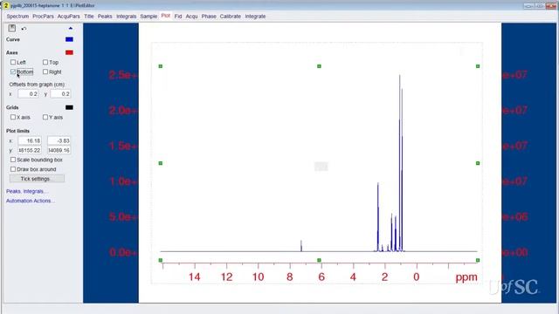
Task: Click the top-left green selection handle
Action: [x=161, y=66]
